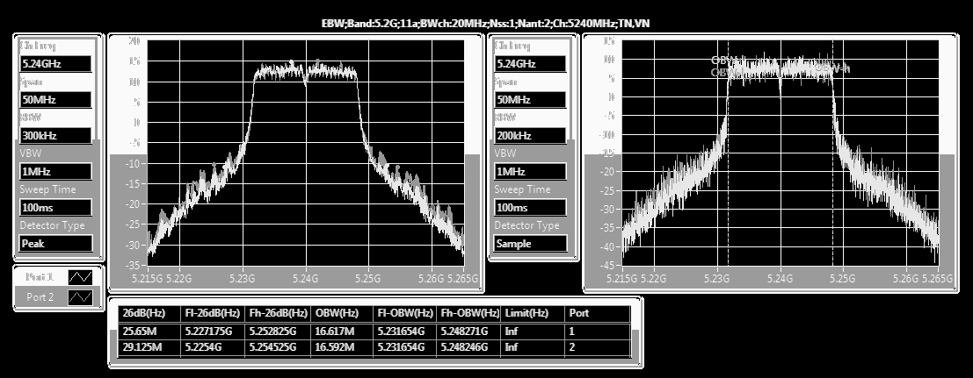Image resolution: width=973 pixels, height=378 pixels.
Task: Click the 200kHz RBW field
Action: (x=530, y=136)
